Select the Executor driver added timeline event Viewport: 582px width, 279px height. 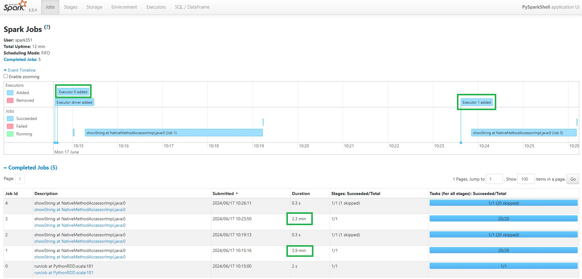(74, 102)
